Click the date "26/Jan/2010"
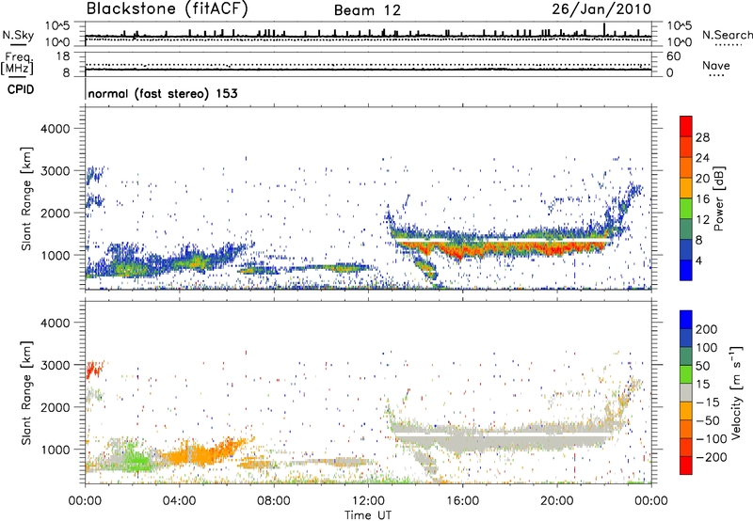The image size is (753, 521). (601, 9)
